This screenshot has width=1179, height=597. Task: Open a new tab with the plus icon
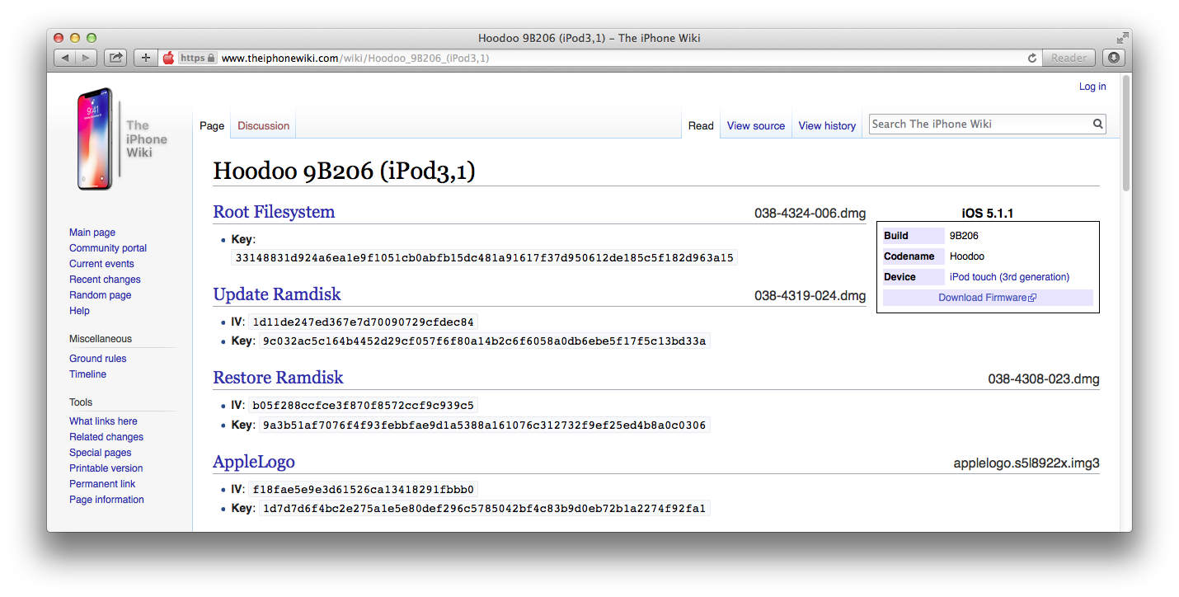point(145,58)
